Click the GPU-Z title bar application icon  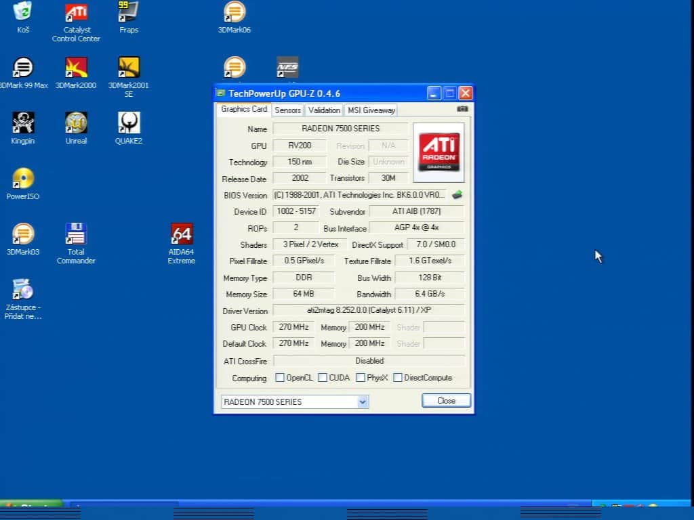[220, 93]
